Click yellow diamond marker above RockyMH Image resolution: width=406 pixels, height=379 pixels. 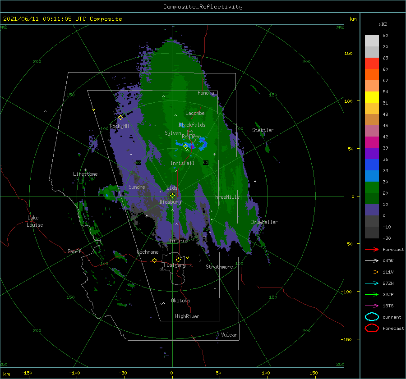[120, 118]
